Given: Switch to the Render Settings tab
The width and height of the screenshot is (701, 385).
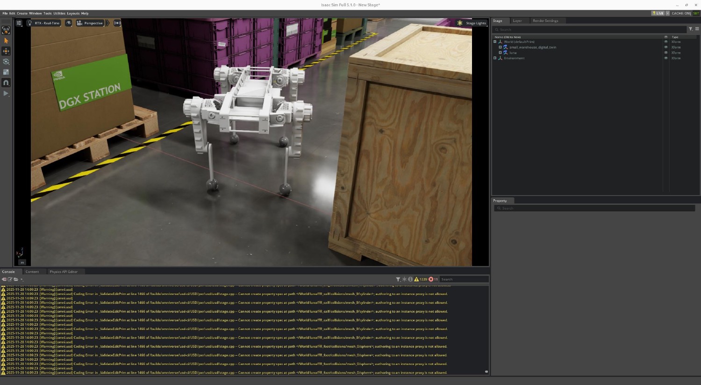Looking at the screenshot, I should coord(545,21).
